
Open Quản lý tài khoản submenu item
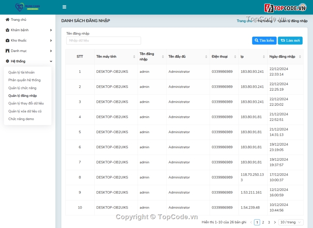click(21, 72)
